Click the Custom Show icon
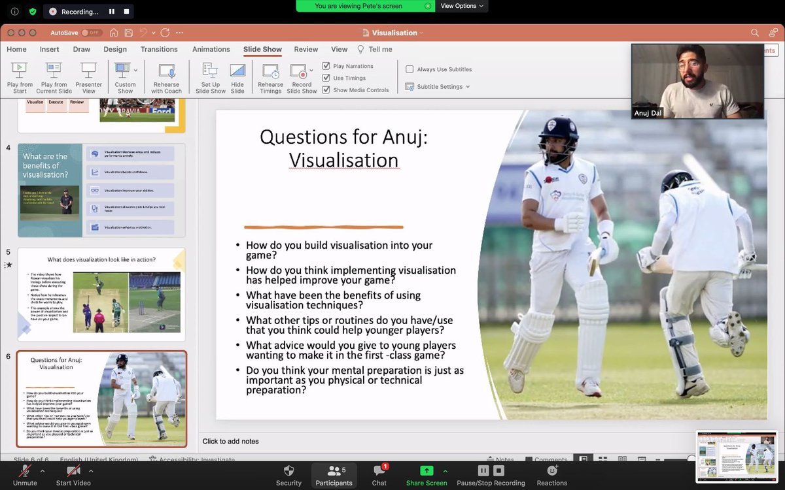This screenshot has height=490, width=785. (122, 69)
